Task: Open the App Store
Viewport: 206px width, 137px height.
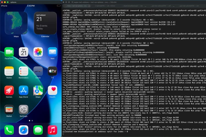Action: (23, 90)
